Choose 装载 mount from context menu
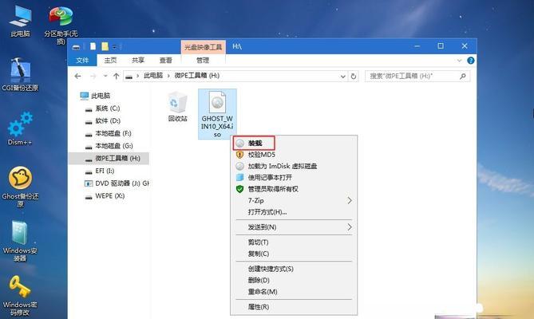This screenshot has height=319, width=534. pos(254,144)
